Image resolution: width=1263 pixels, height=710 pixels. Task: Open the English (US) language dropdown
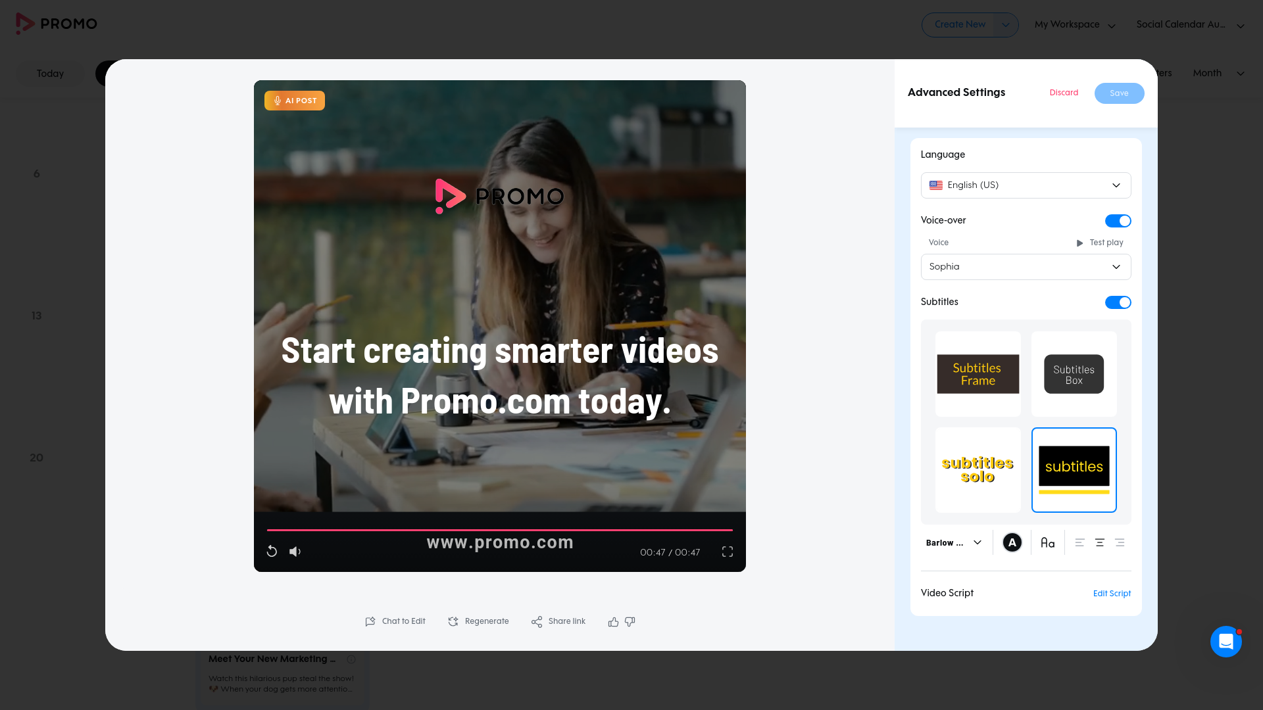pyautogui.click(x=1026, y=185)
